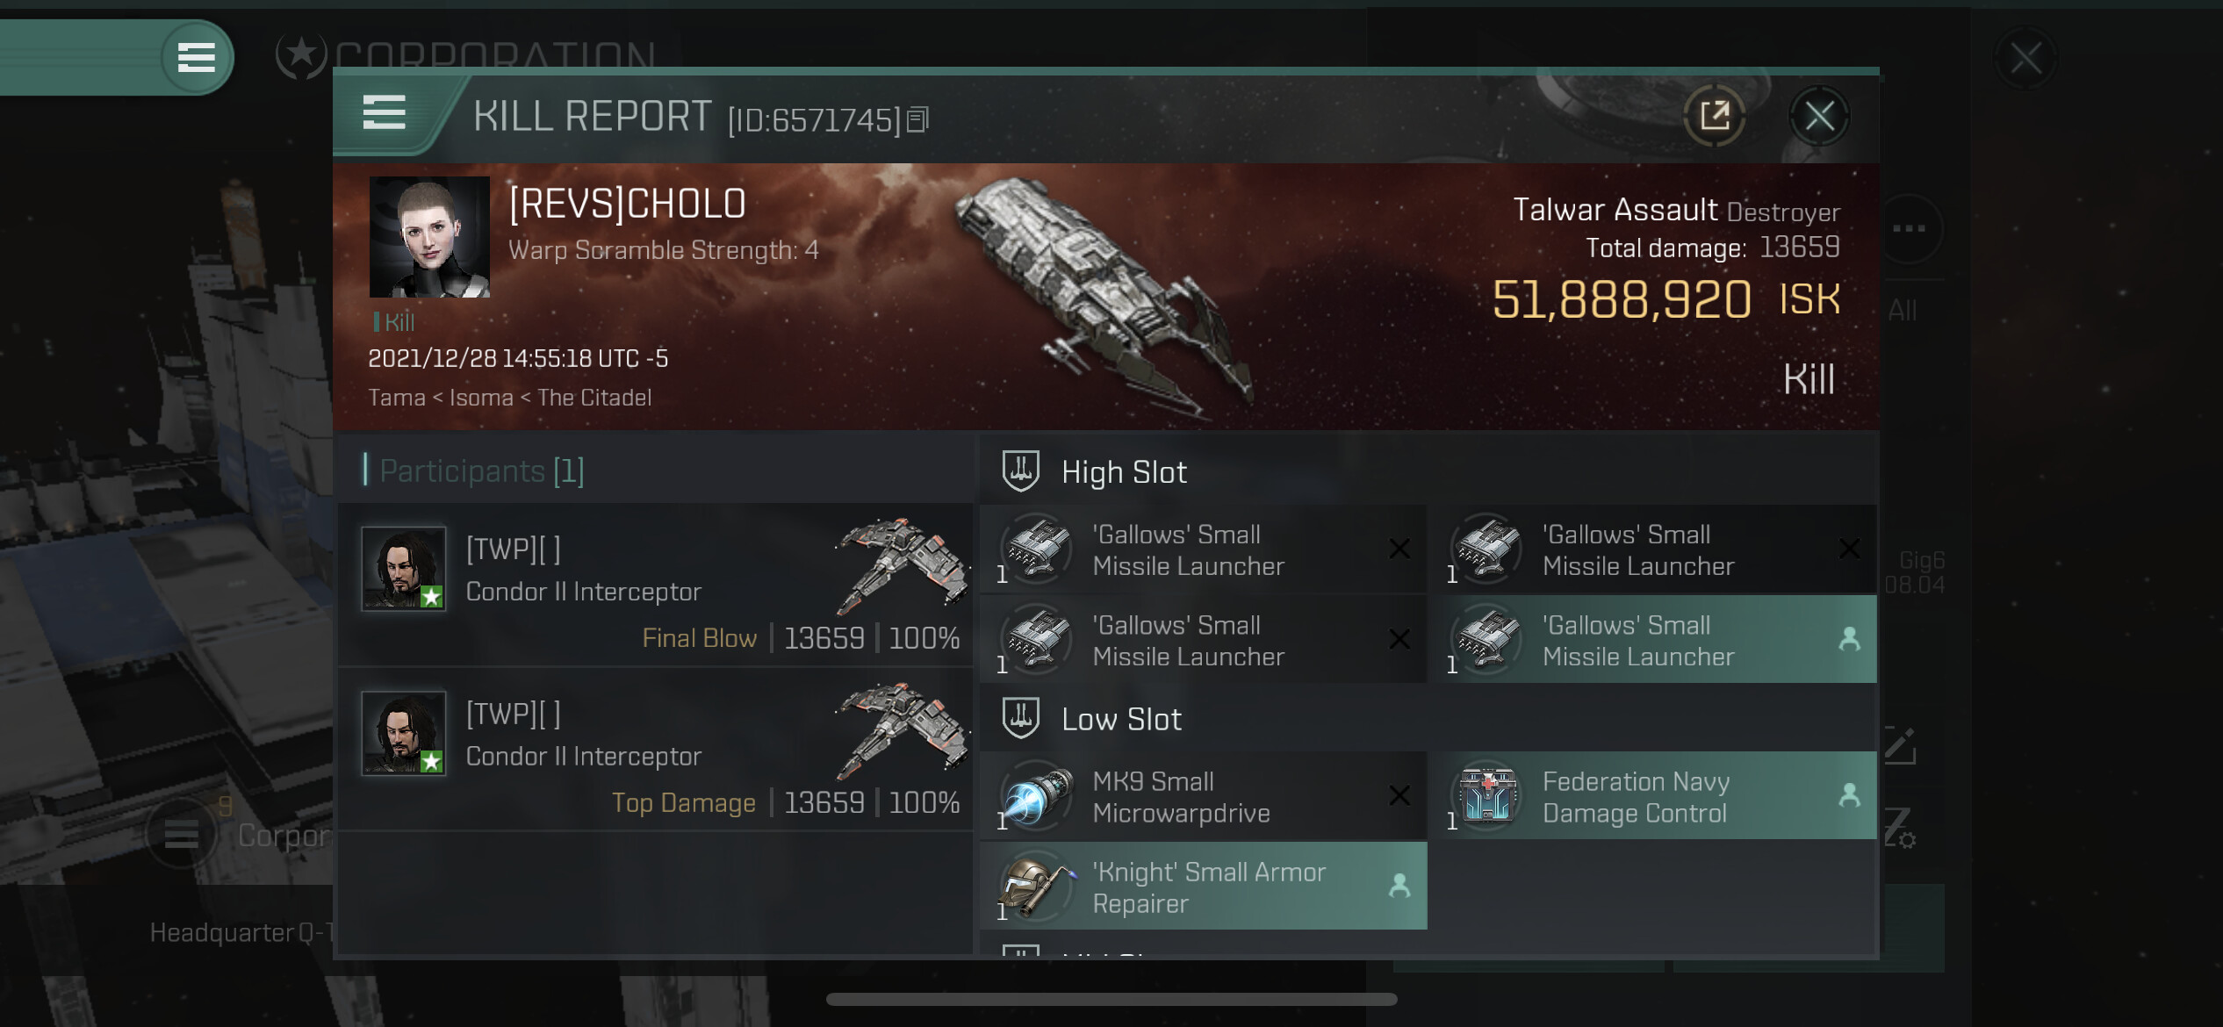Select the Top Damage participant entry
This screenshot has height=1027, width=2223.
pyautogui.click(x=656, y=750)
